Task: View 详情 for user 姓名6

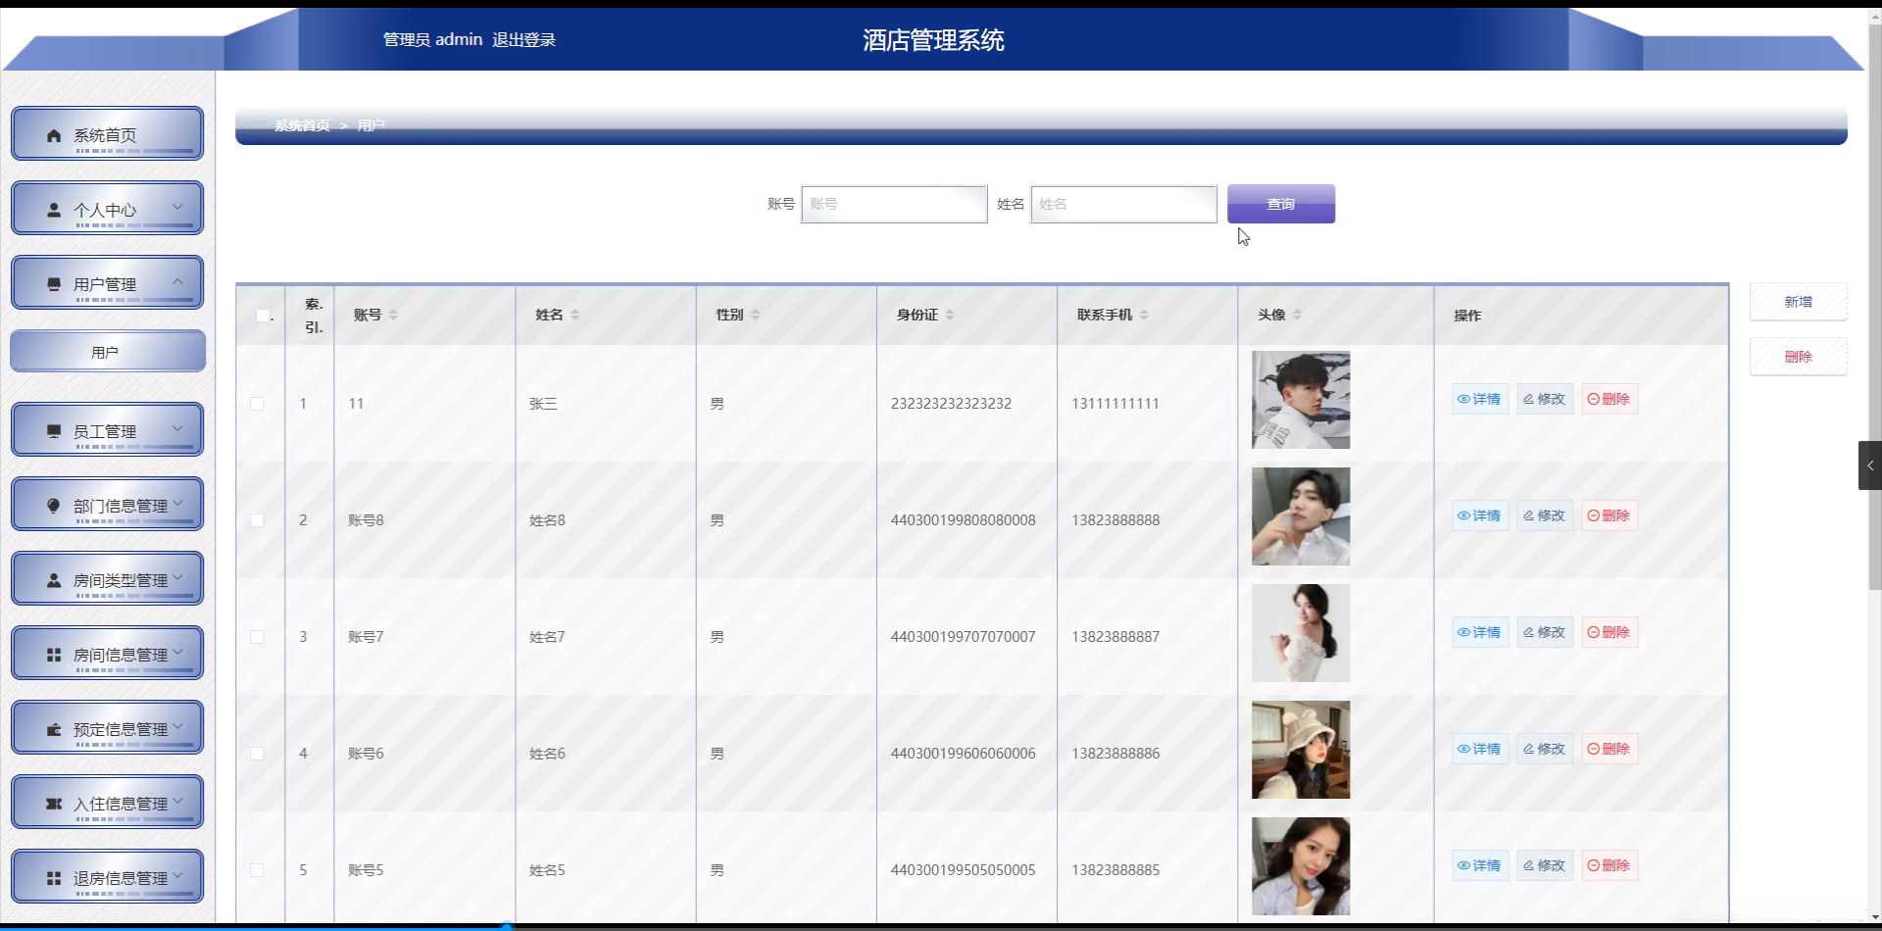Action: click(x=1480, y=749)
